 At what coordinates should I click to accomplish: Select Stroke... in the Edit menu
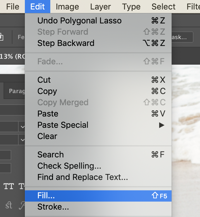(x=53, y=207)
